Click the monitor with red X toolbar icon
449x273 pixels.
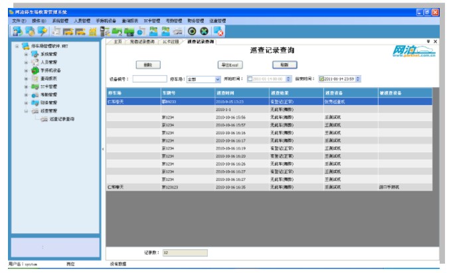click(219, 31)
